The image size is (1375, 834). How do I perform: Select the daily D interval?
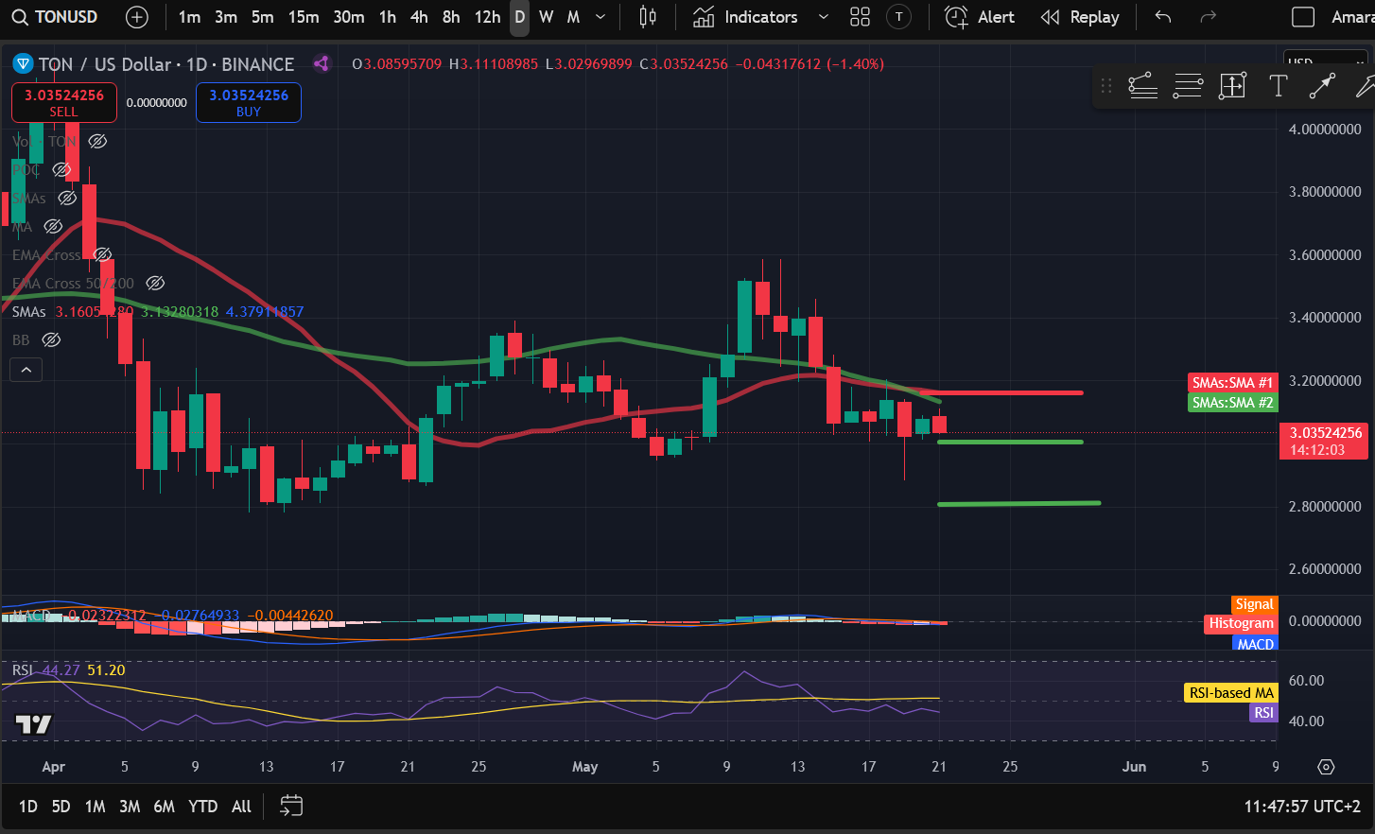click(x=519, y=17)
